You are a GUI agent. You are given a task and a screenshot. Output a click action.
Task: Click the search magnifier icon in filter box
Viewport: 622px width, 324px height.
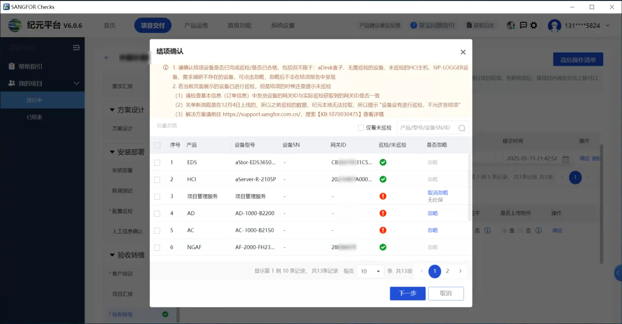pyautogui.click(x=461, y=128)
